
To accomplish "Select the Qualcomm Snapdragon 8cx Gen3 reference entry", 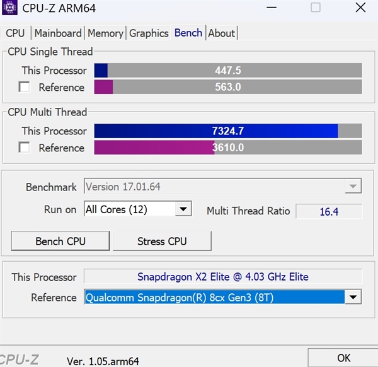I will coord(215,297).
